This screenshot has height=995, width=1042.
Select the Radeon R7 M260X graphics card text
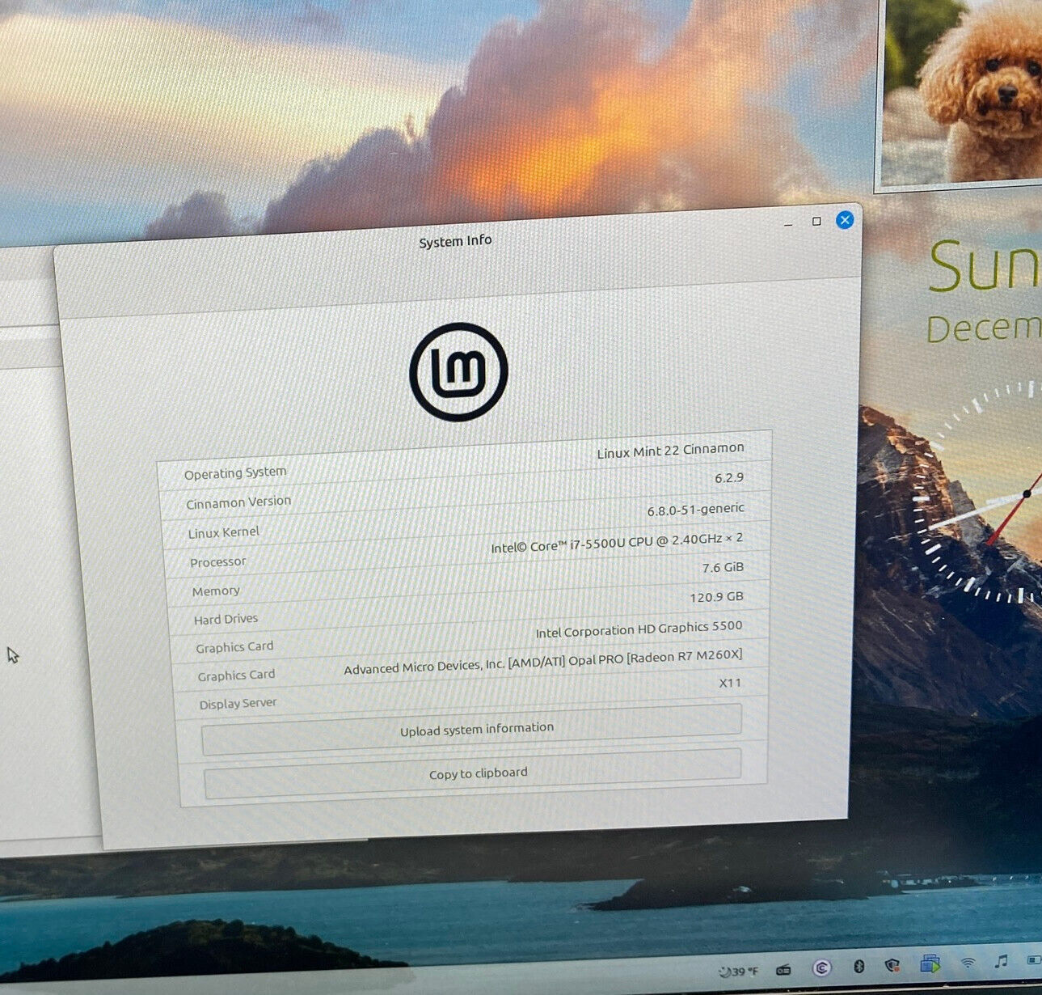(542, 662)
